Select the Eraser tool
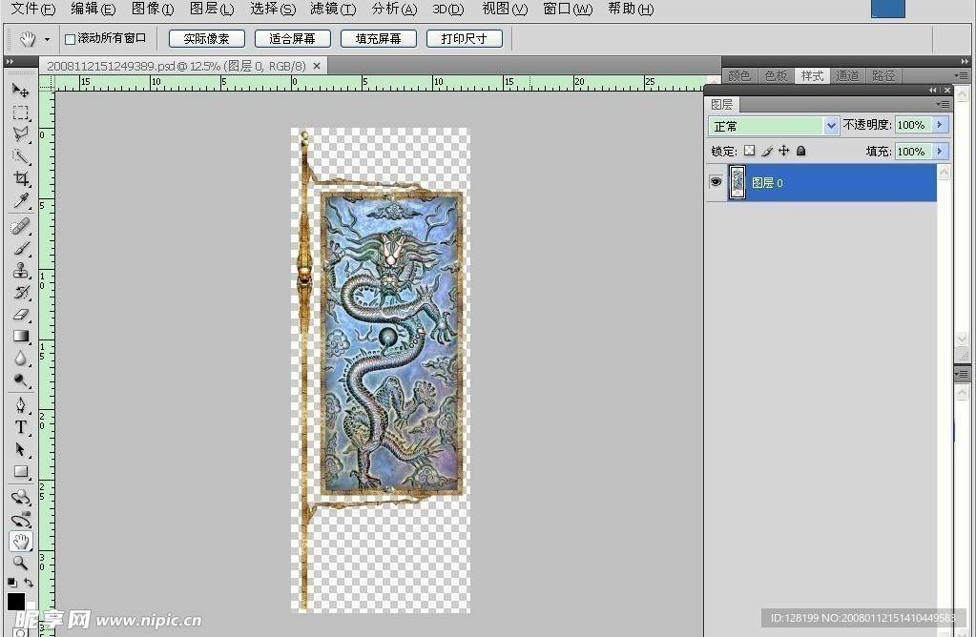The image size is (976, 637). point(21,314)
